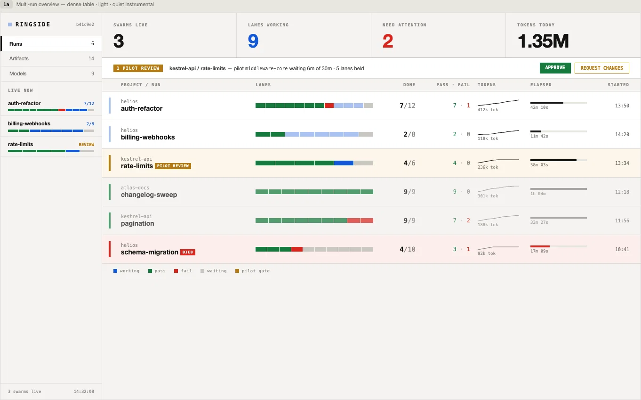Click the red elapsed bar for schema-migration
Screen dimensions: 641x400
pyautogui.click(x=540, y=246)
